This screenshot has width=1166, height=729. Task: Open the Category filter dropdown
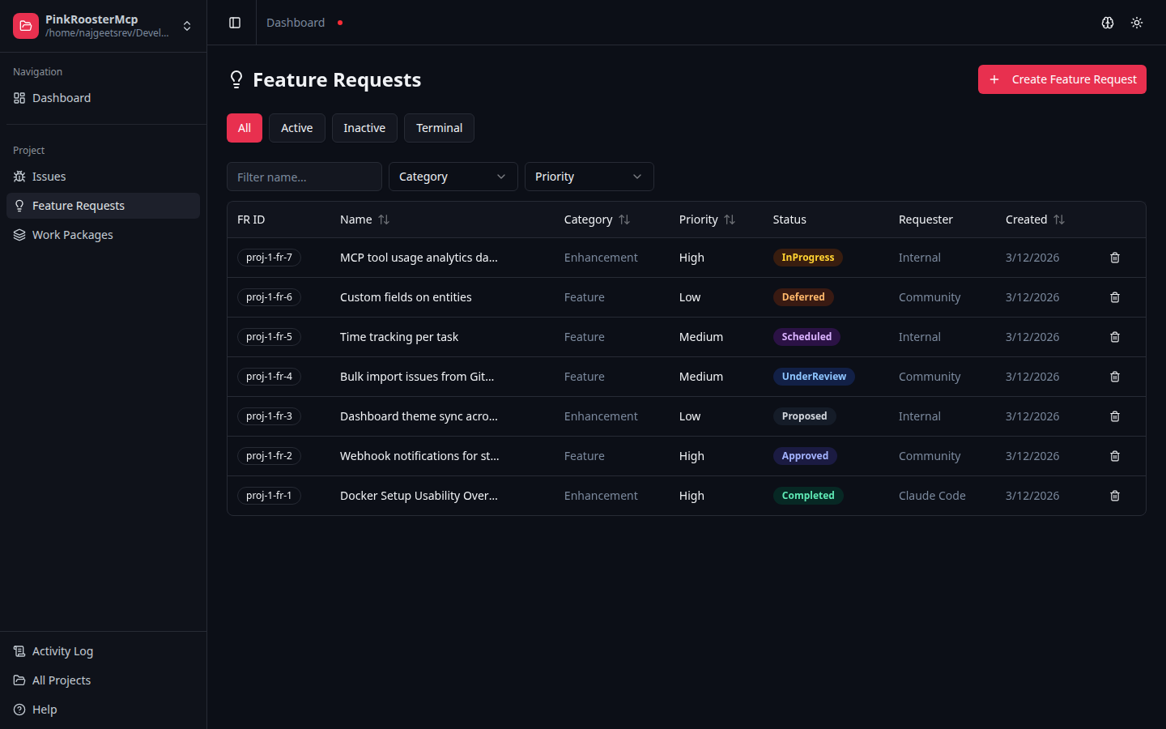click(453, 177)
